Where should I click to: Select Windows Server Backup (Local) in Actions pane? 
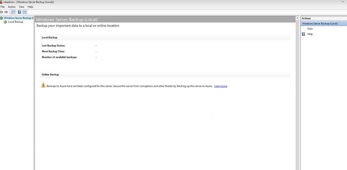point(318,23)
